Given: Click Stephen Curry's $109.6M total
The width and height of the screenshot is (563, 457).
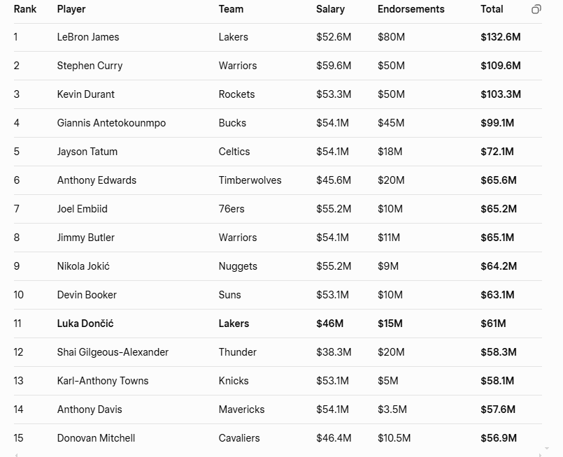Looking at the screenshot, I should [501, 66].
